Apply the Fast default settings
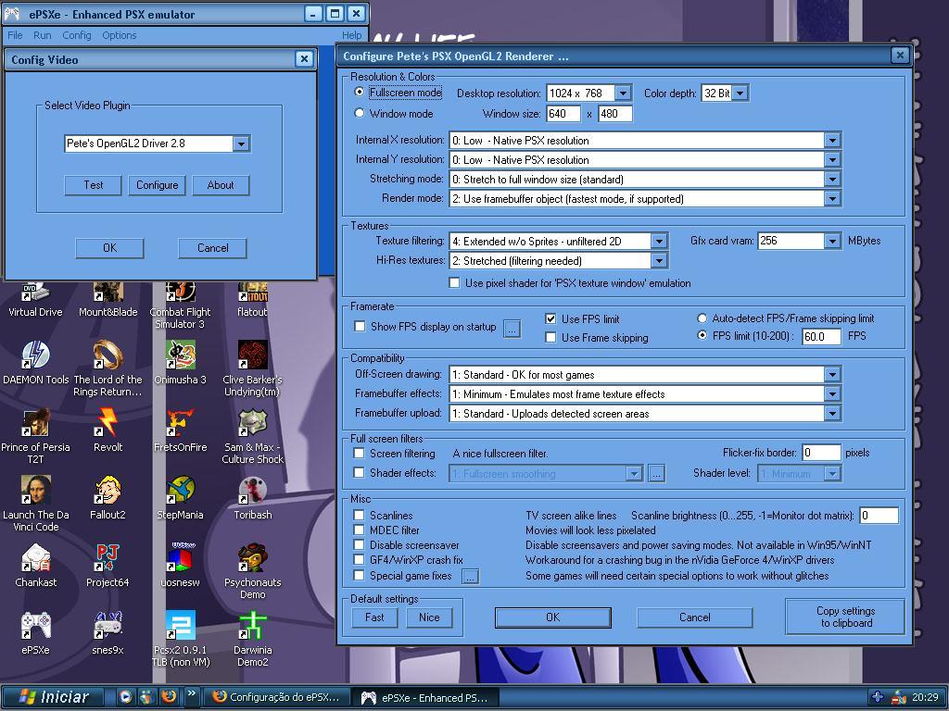Screen dimensions: 949x711 pos(374,617)
